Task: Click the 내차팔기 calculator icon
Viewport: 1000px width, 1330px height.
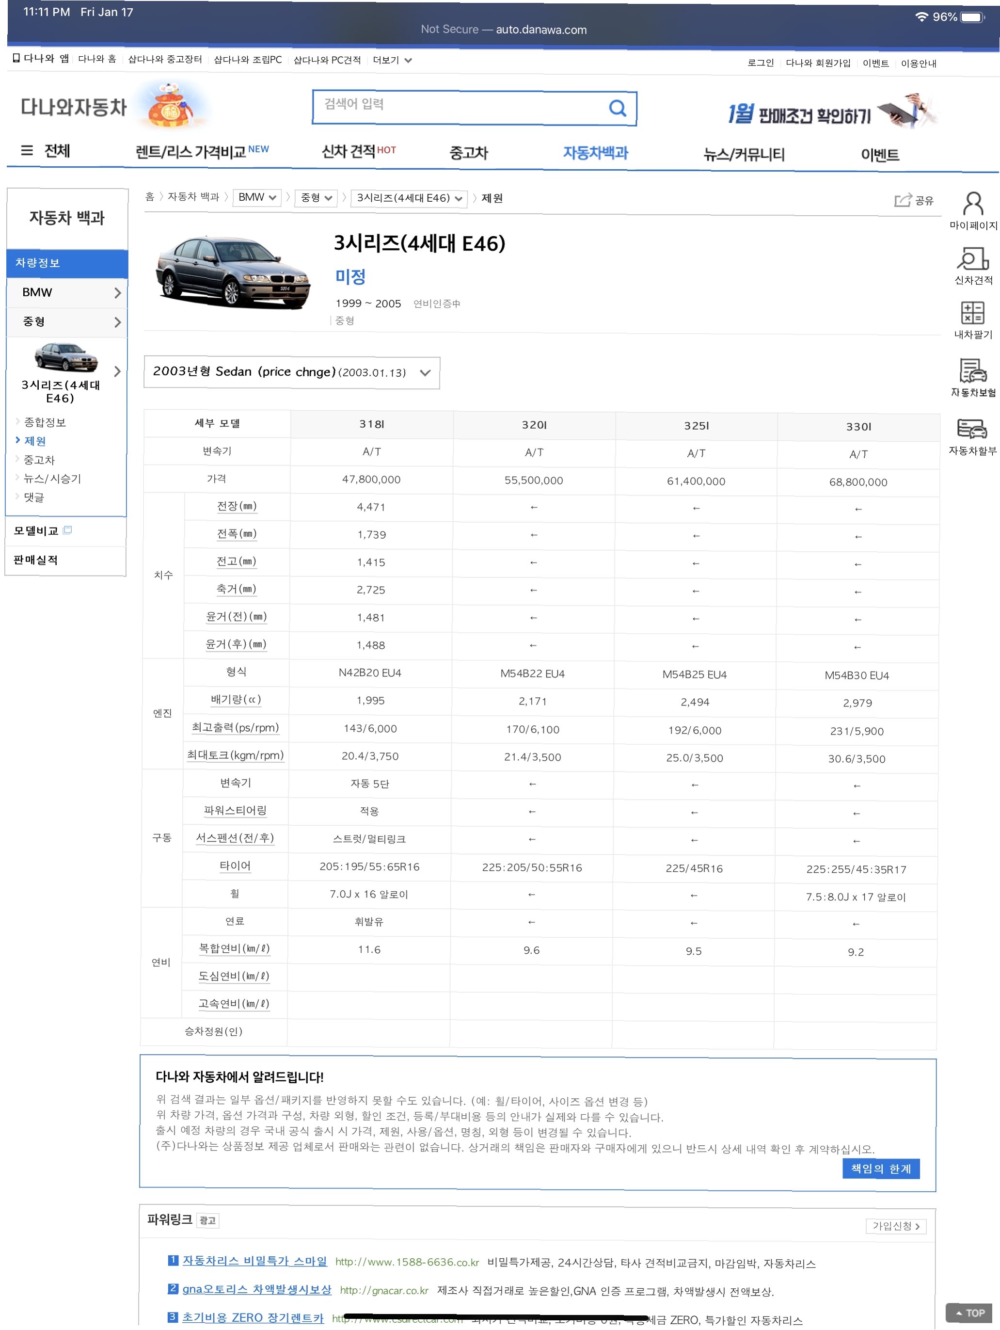Action: click(x=972, y=313)
